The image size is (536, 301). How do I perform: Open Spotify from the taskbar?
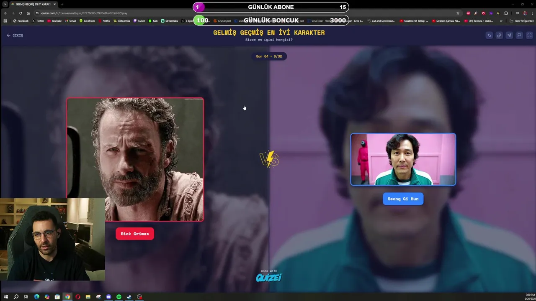(119, 297)
